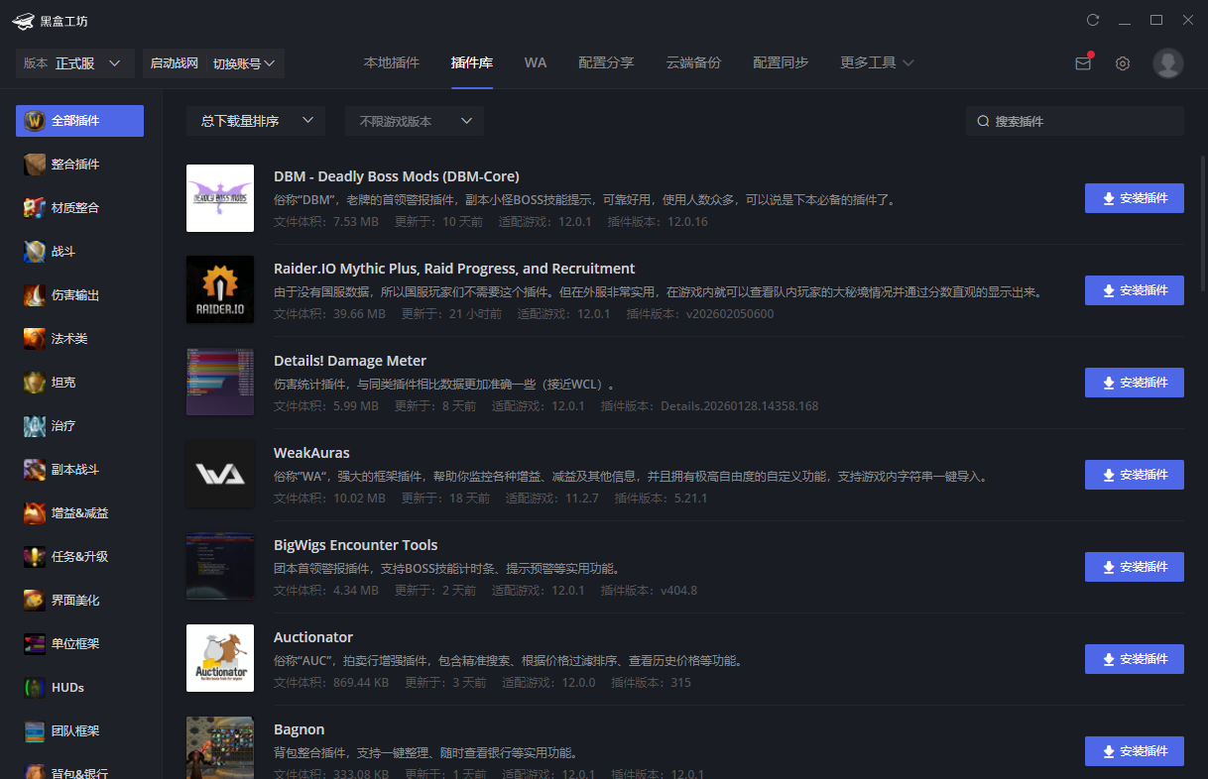Click the refresh icon in title bar
Image resolution: width=1208 pixels, height=779 pixels.
tap(1093, 20)
